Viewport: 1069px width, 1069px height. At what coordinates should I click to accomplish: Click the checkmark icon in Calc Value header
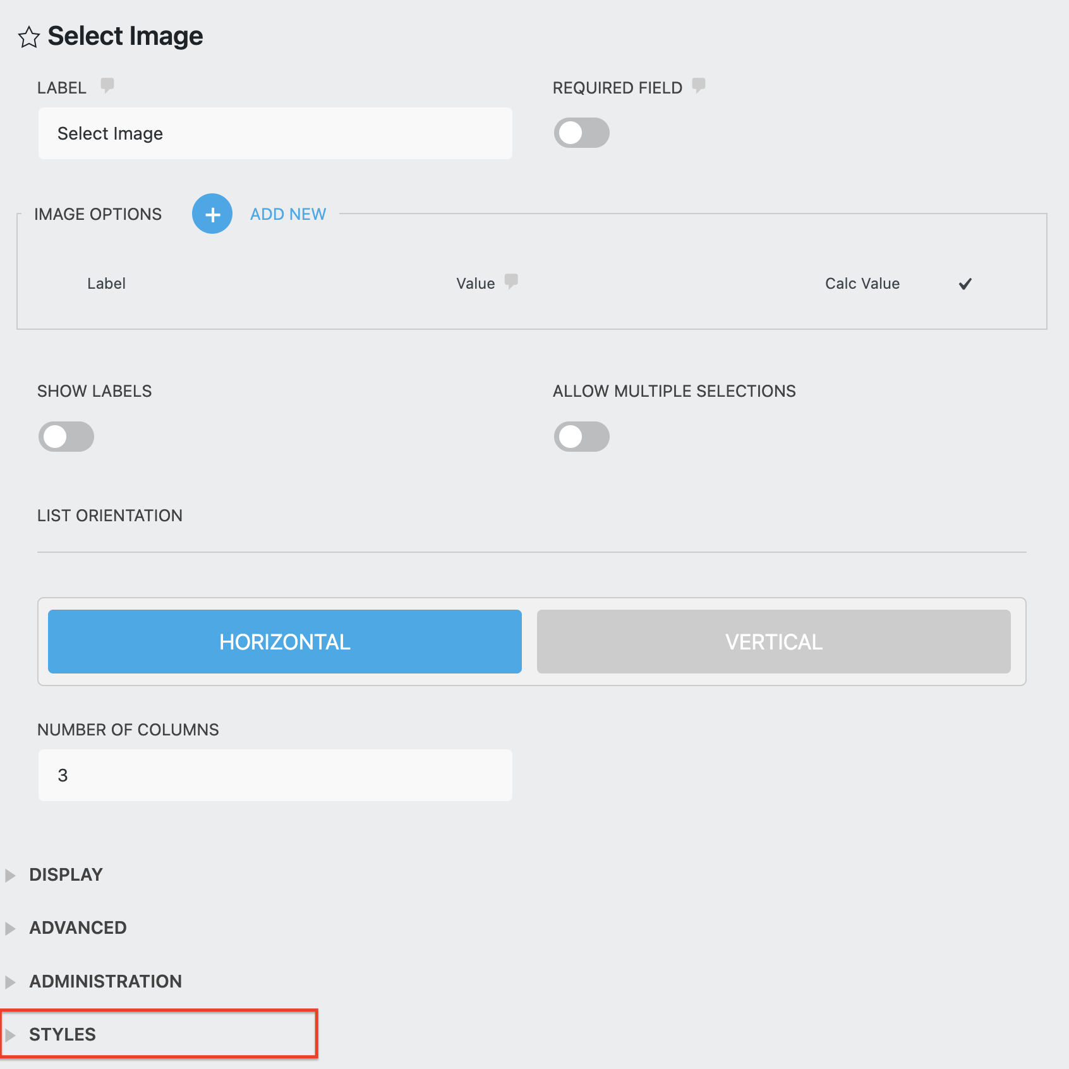pos(965,284)
